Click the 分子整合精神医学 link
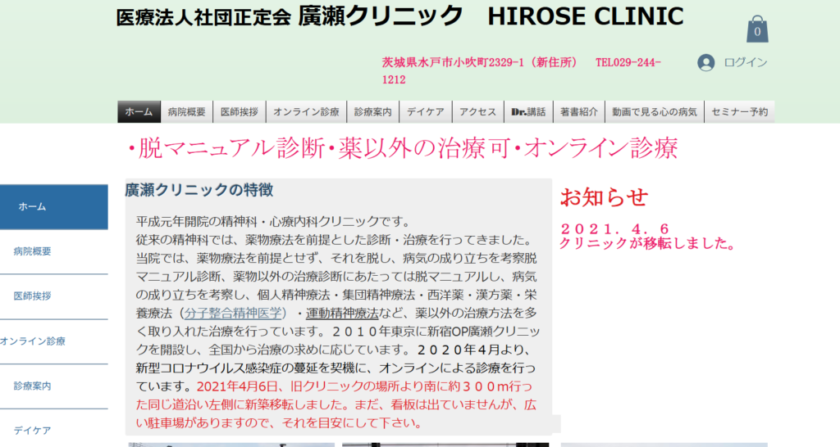Image resolution: width=840 pixels, height=447 pixels. click(x=234, y=314)
